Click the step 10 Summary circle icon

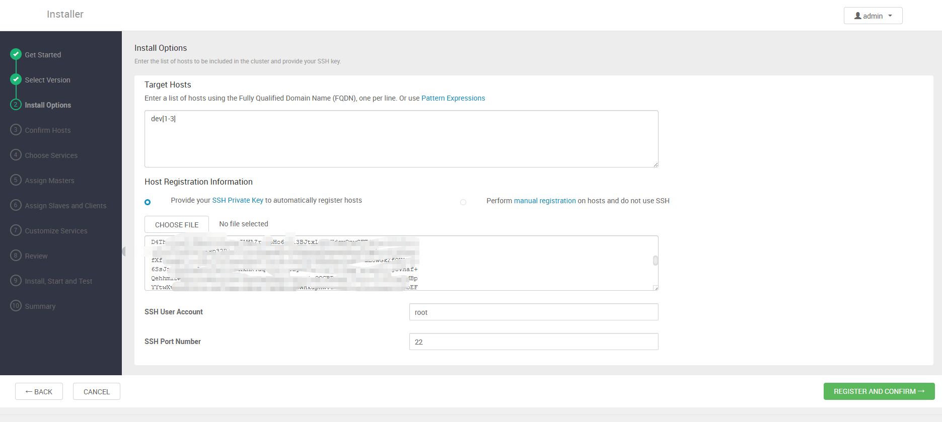coord(16,306)
